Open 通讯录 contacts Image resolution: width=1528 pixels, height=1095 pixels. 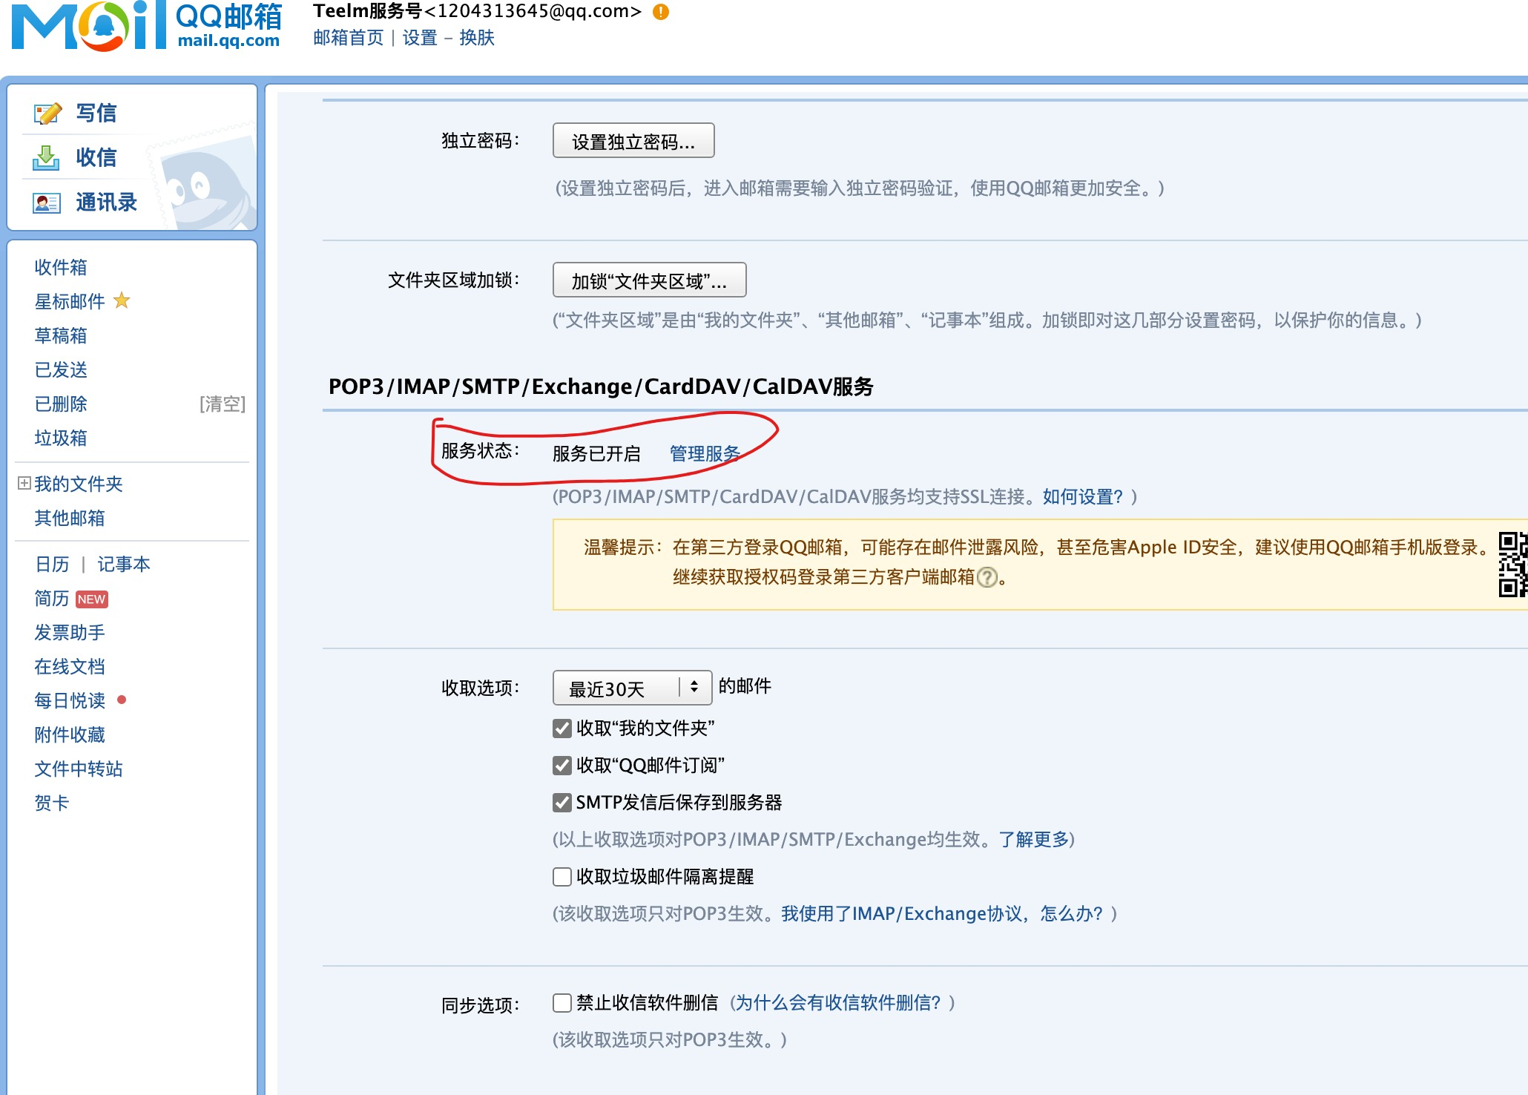point(106,202)
